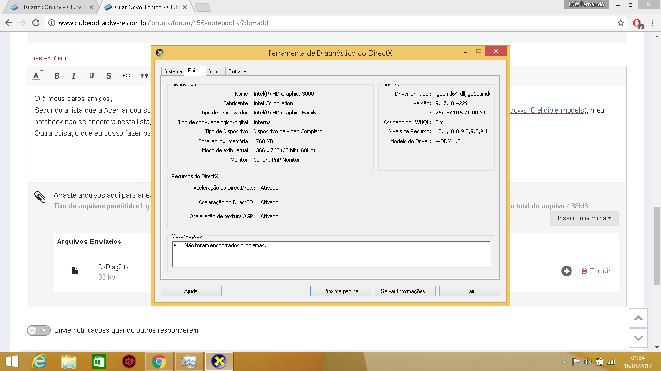Click the scroll down arrow button
Screen dimensions: 661x371
[638, 338]
